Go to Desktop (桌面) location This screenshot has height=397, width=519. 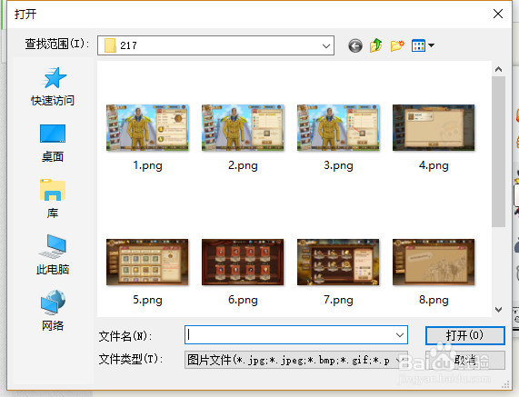(x=53, y=144)
